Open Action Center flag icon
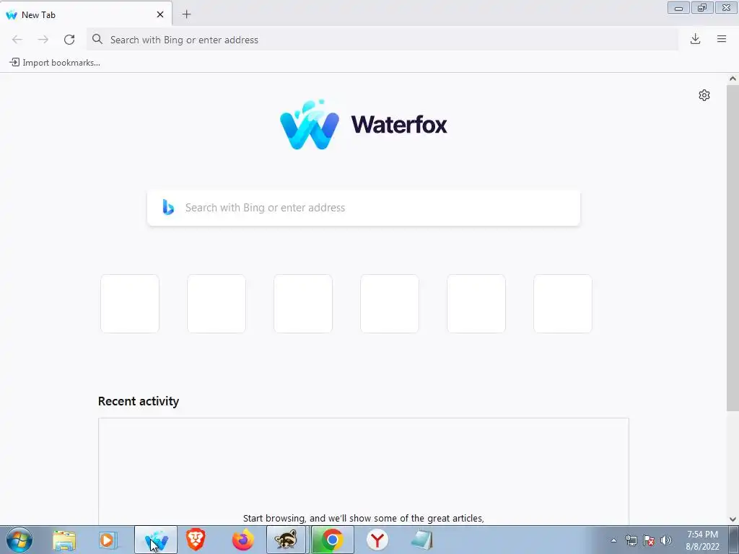 click(649, 540)
